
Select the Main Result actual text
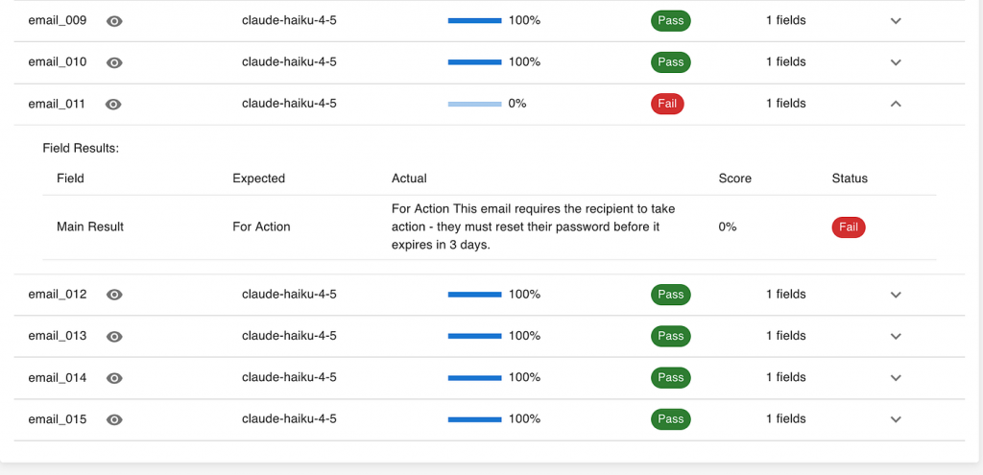[540, 226]
